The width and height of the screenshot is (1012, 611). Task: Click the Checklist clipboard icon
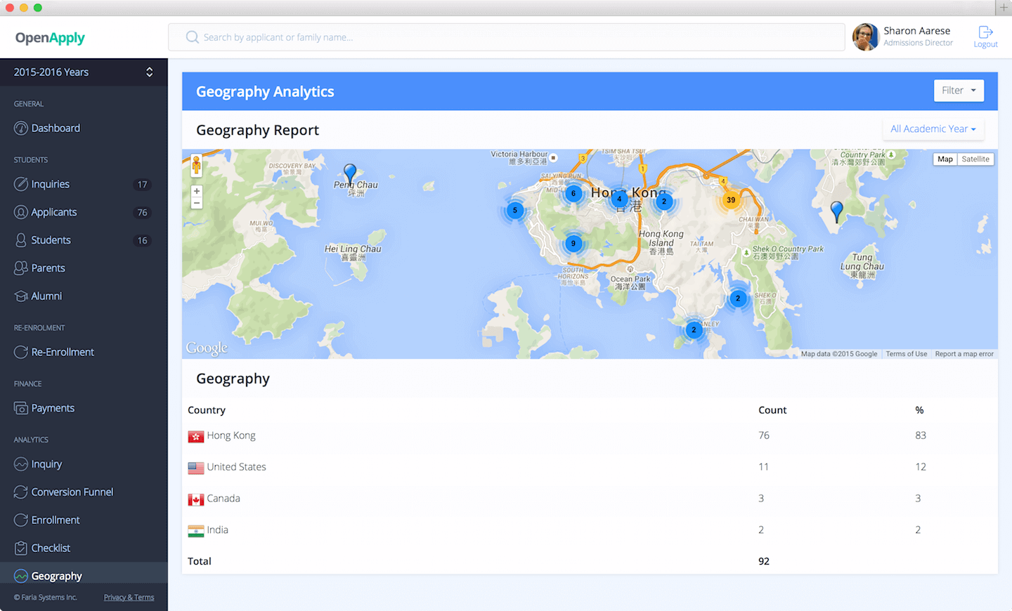click(21, 548)
